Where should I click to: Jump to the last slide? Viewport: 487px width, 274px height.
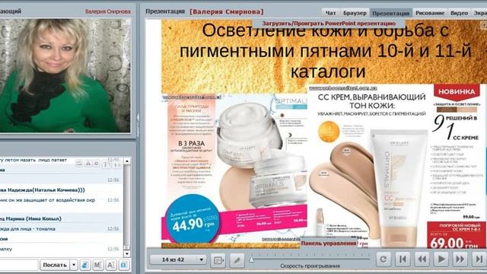479,259
